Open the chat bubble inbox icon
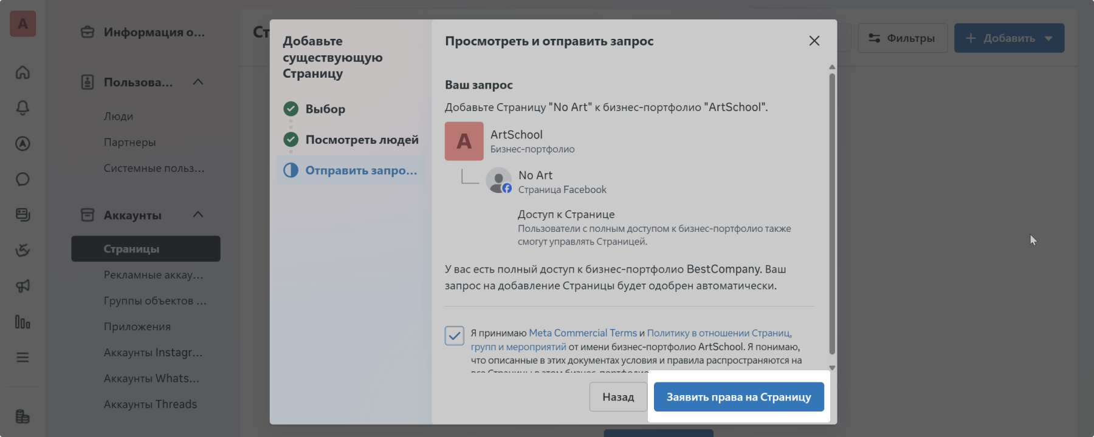1094x437 pixels. click(22, 179)
